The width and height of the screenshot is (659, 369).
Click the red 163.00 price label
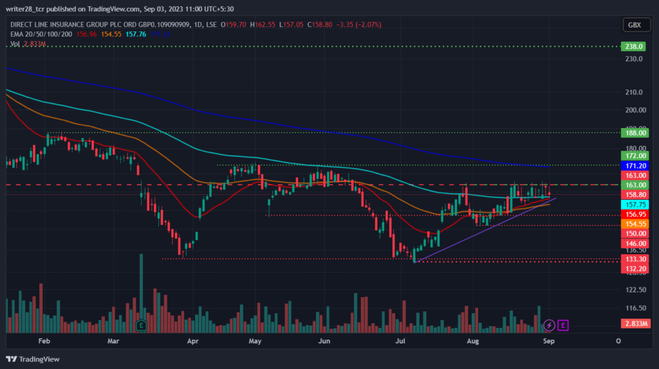click(x=635, y=175)
